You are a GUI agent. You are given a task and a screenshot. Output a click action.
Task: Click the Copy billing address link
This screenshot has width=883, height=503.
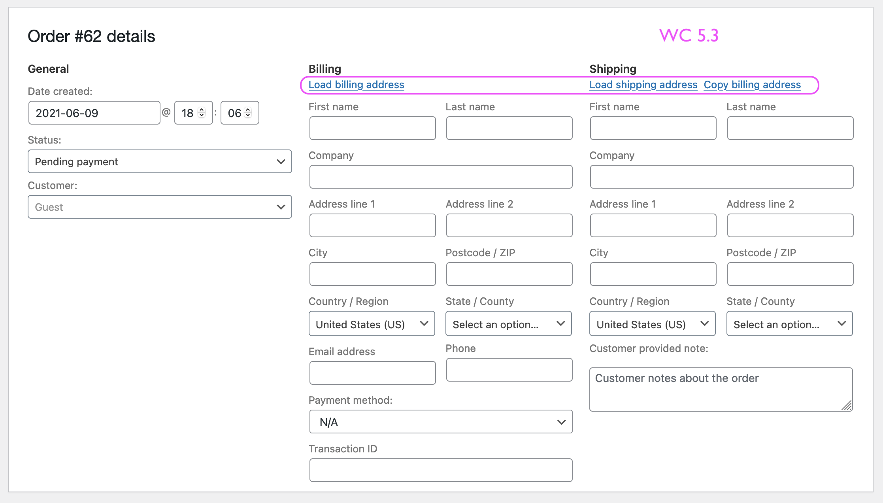click(x=752, y=85)
